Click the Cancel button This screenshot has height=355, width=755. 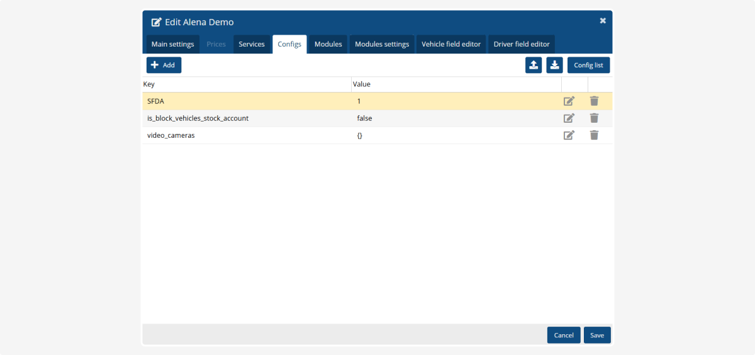tap(564, 335)
